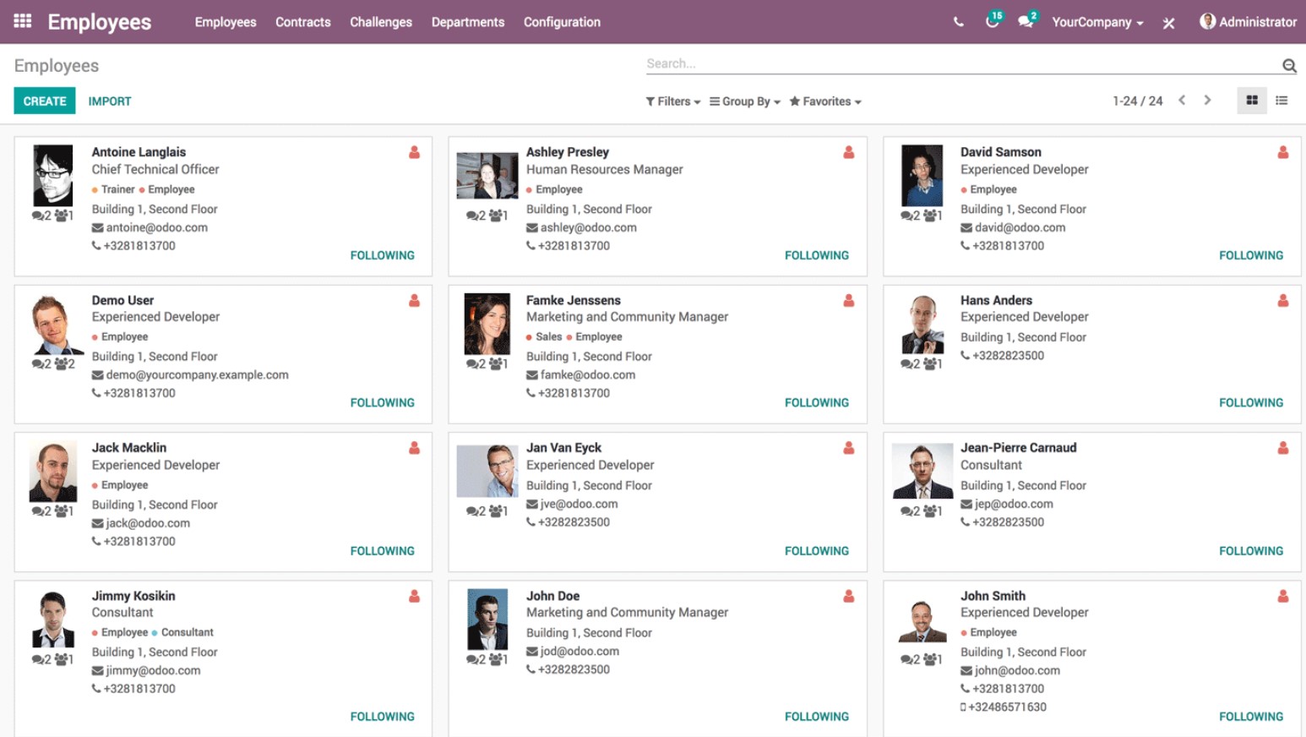
Task: Click the IMPORT button
Action: point(110,101)
